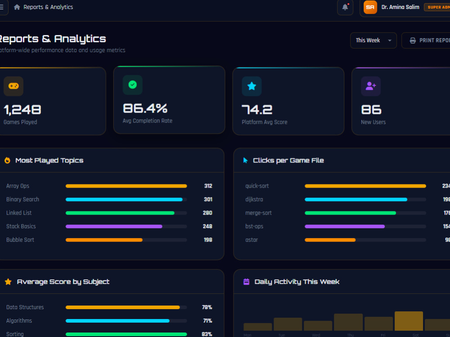Click the quick-sort file label
The image size is (450, 337).
[257, 186]
